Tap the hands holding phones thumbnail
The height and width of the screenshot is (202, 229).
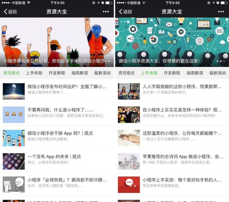coord(14,138)
